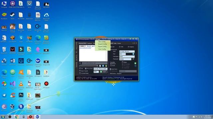
Task: Click the blue icon next to Port
Action: [x=133, y=54]
